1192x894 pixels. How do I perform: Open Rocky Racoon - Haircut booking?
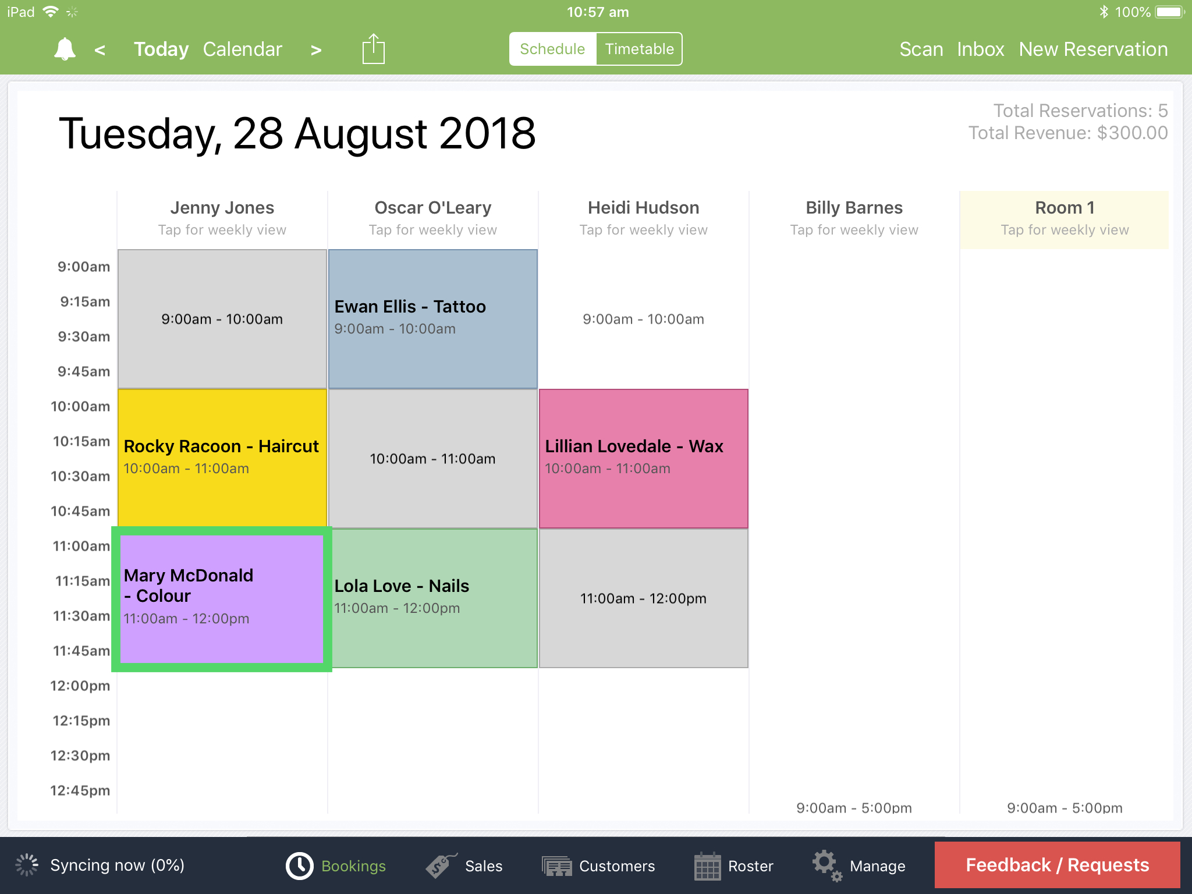click(222, 457)
